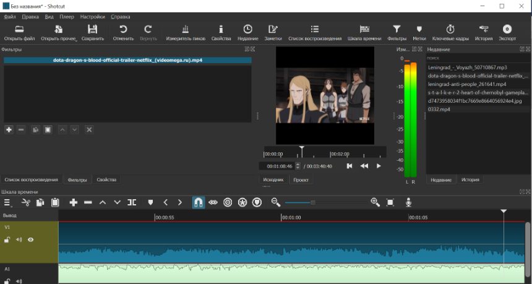The width and height of the screenshot is (532, 284).
Task: Skip to start of clip
Action: tap(350, 166)
